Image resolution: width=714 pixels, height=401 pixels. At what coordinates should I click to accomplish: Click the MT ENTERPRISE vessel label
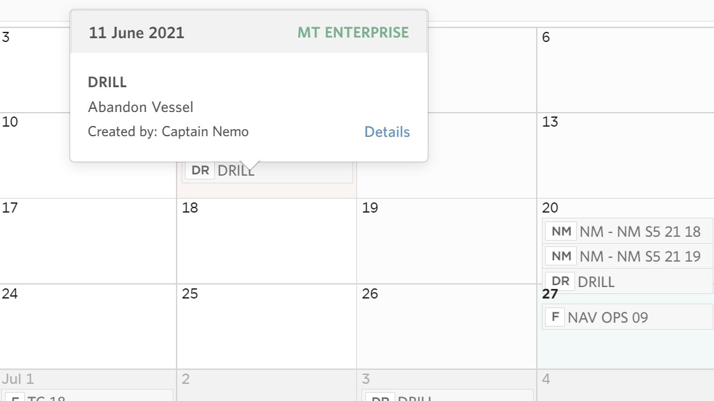click(x=354, y=32)
